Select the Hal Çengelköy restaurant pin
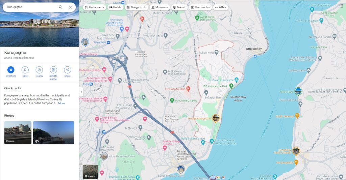This screenshot has width=346, height=180. 296,162
